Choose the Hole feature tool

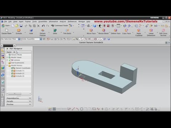(x=31, y=31)
